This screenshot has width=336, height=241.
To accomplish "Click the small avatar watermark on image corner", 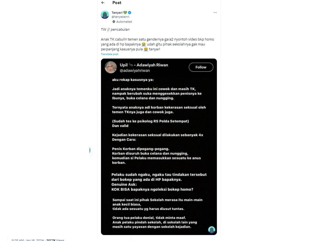I will [x=211, y=230].
